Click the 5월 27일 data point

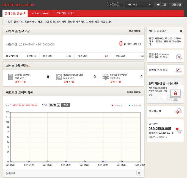tap(84, 161)
